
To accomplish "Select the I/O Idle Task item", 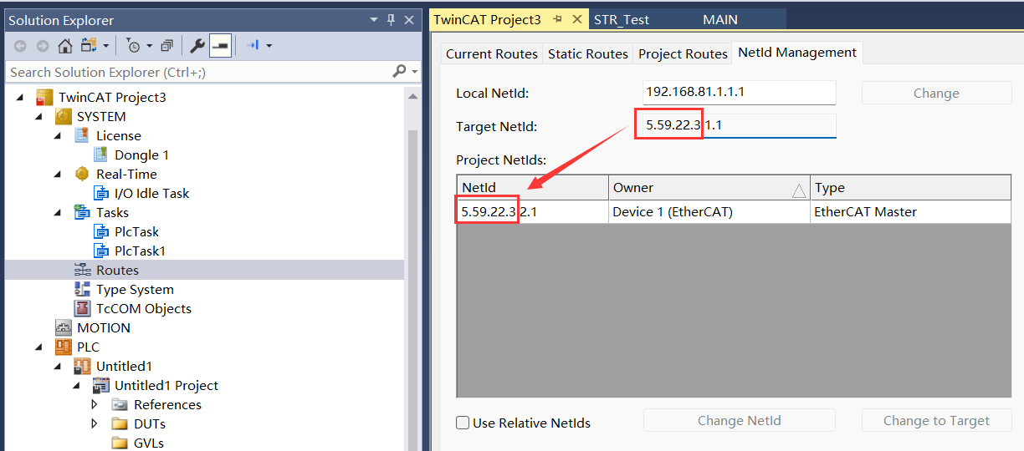I will coord(151,193).
